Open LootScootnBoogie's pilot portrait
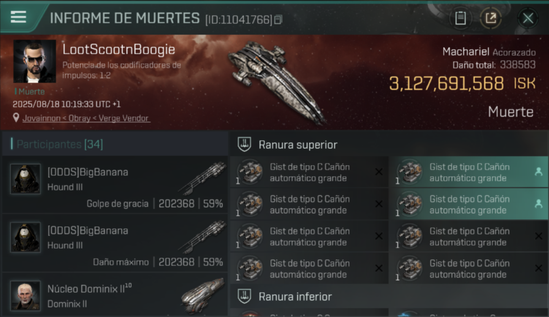The width and height of the screenshot is (549, 317). tap(35, 61)
